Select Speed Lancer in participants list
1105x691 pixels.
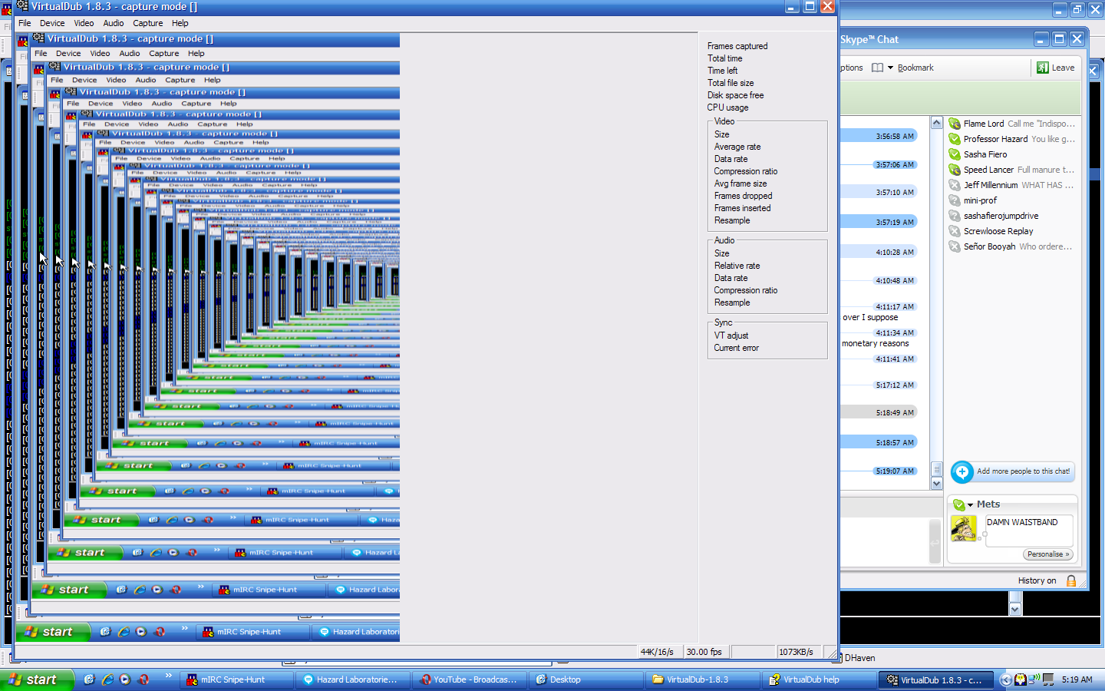coord(988,170)
